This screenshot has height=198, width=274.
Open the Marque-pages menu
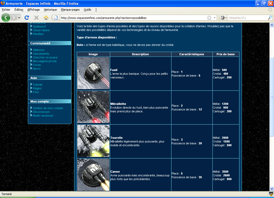pos(70,10)
